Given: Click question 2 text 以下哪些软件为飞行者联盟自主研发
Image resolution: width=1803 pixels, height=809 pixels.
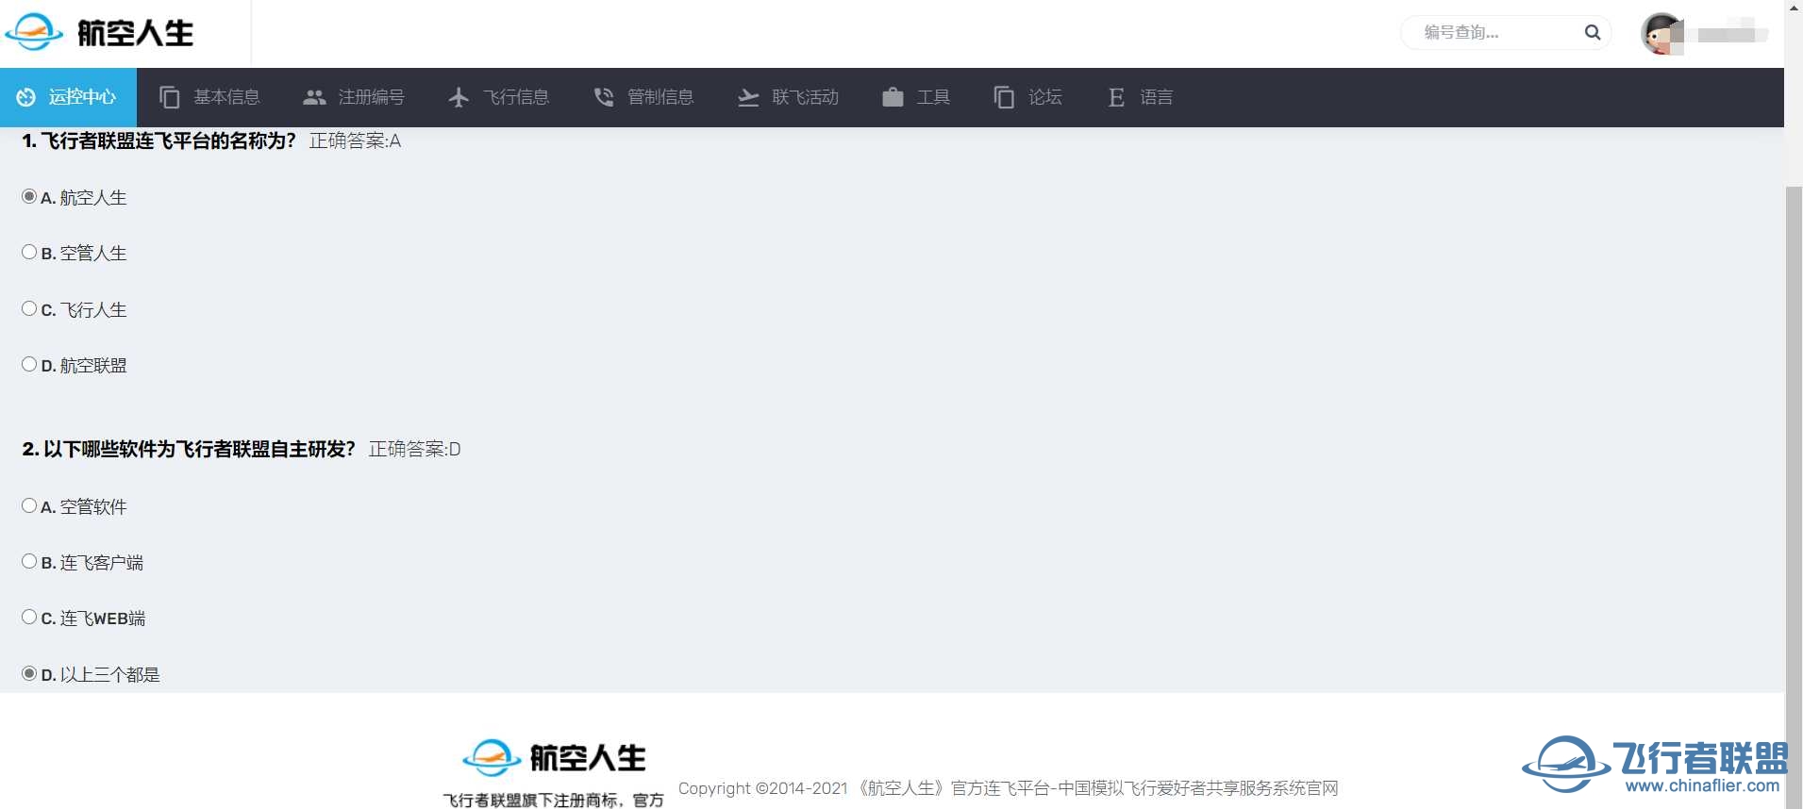Looking at the screenshot, I should pyautogui.click(x=189, y=449).
